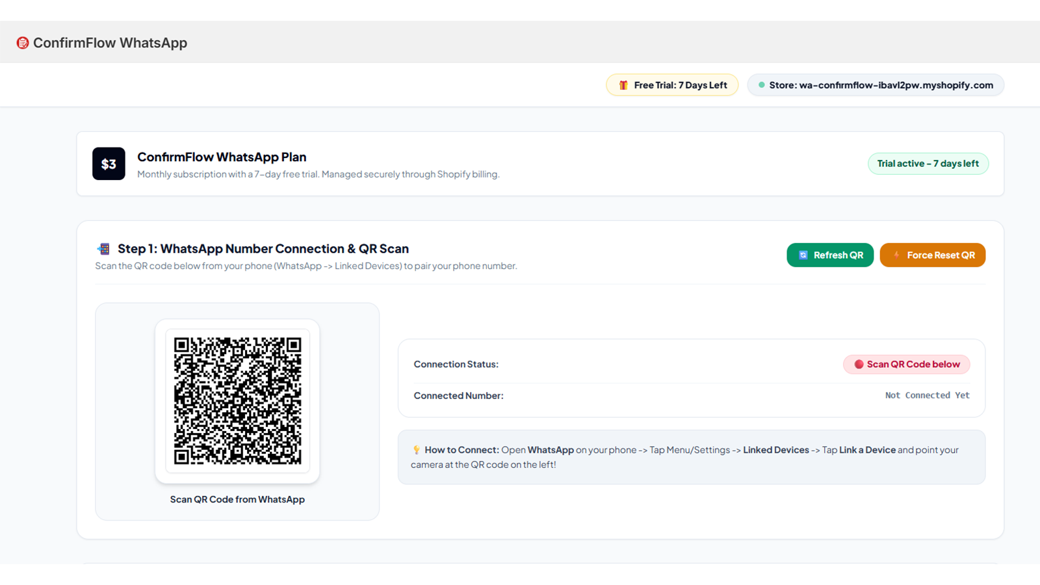The height and width of the screenshot is (585, 1040).
Task: Click the red dot in connection status badge
Action: pos(859,365)
